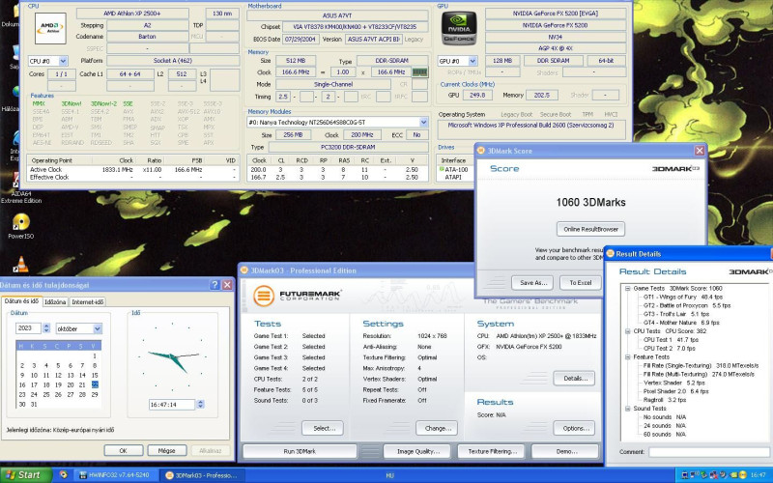773x483 pixels.
Task: Click Change... under Settings in 3DMark03
Action: [x=437, y=428]
